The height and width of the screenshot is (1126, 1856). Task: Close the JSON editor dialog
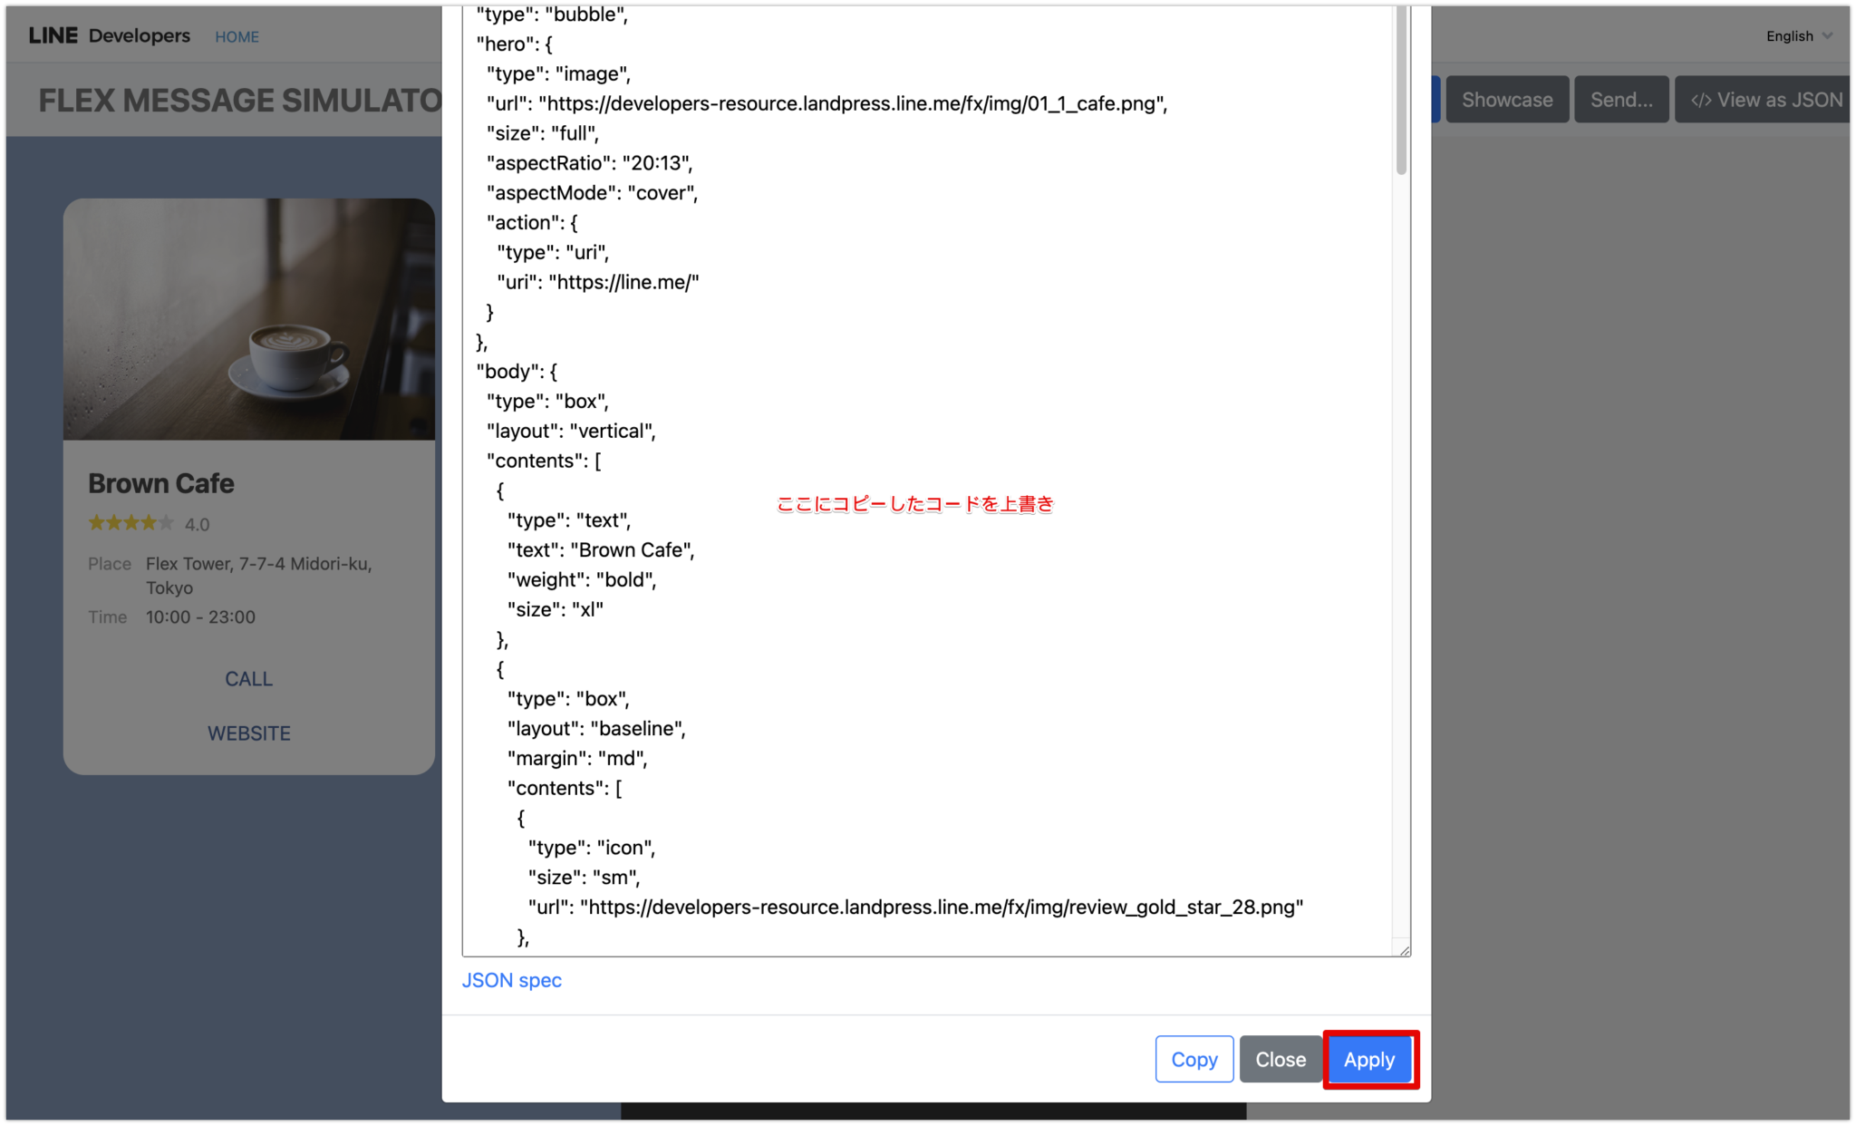pos(1281,1059)
